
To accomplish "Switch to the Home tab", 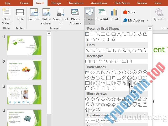I will [24, 3].
